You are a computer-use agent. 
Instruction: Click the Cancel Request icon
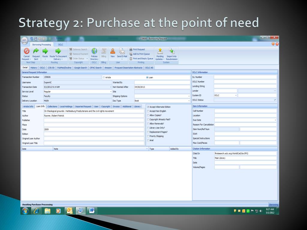click(27, 51)
